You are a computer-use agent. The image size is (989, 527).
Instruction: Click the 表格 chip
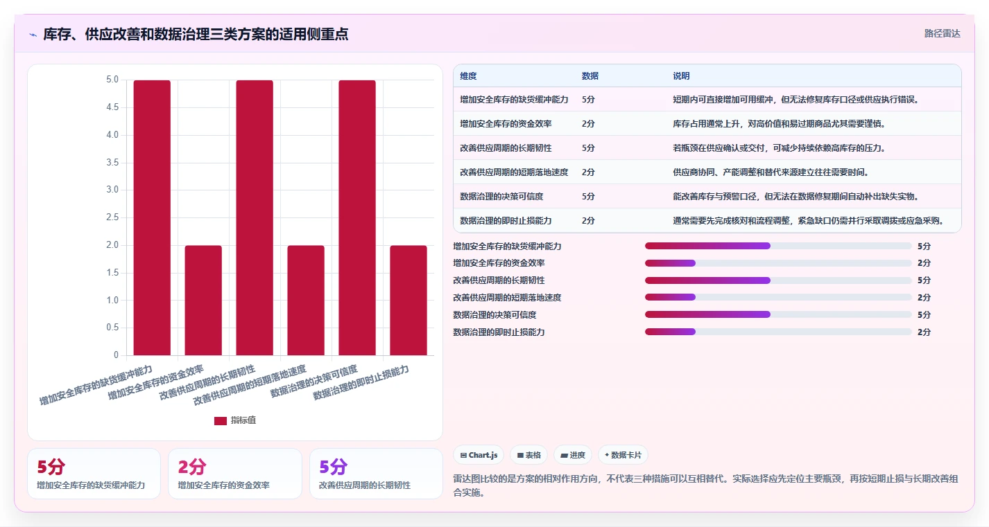528,455
